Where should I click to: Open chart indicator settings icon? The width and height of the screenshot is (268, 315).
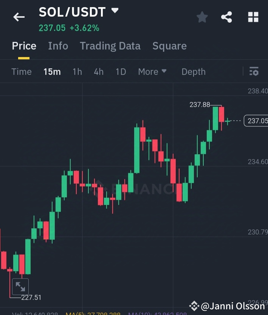[254, 71]
